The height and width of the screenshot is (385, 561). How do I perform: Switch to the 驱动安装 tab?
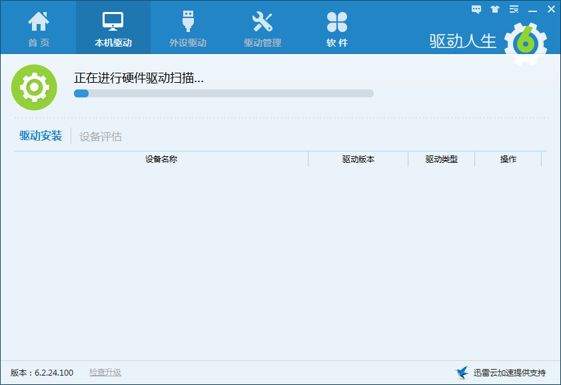click(x=41, y=136)
